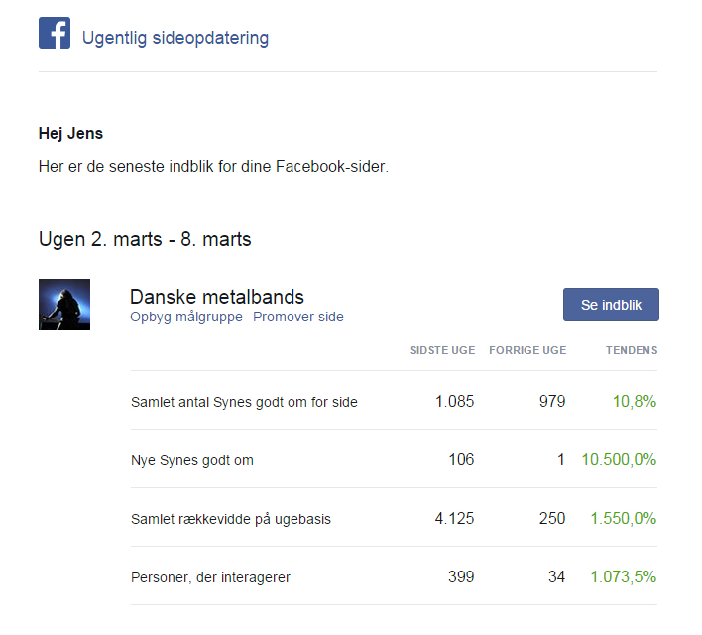Click the 10,8% trend value
The height and width of the screenshot is (635, 702).
click(635, 401)
